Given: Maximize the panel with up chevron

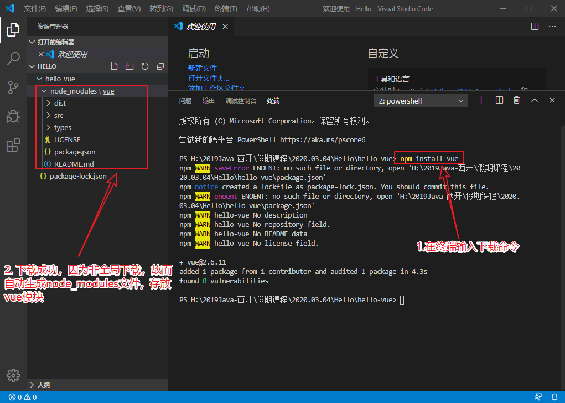Looking at the screenshot, I should pos(535,100).
